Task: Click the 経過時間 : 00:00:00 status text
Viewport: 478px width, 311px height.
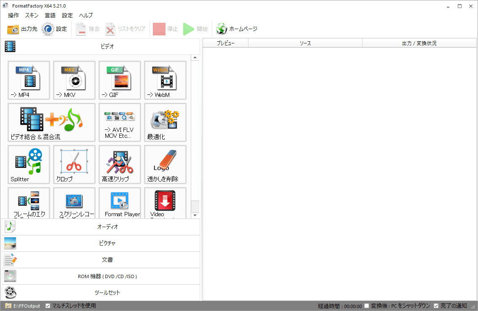Action: [339, 306]
